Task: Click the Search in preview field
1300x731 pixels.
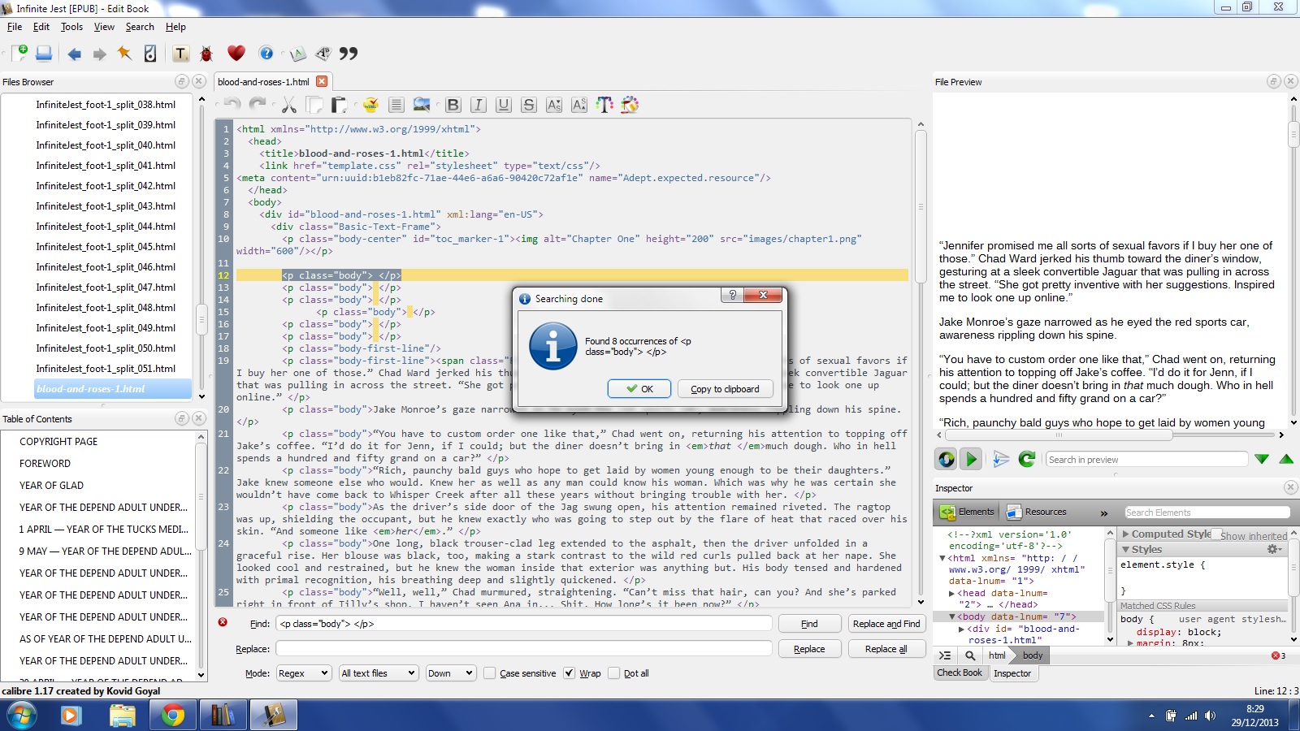Action: click(1146, 460)
